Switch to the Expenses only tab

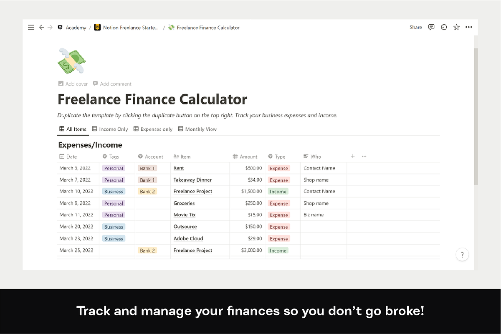click(x=153, y=129)
